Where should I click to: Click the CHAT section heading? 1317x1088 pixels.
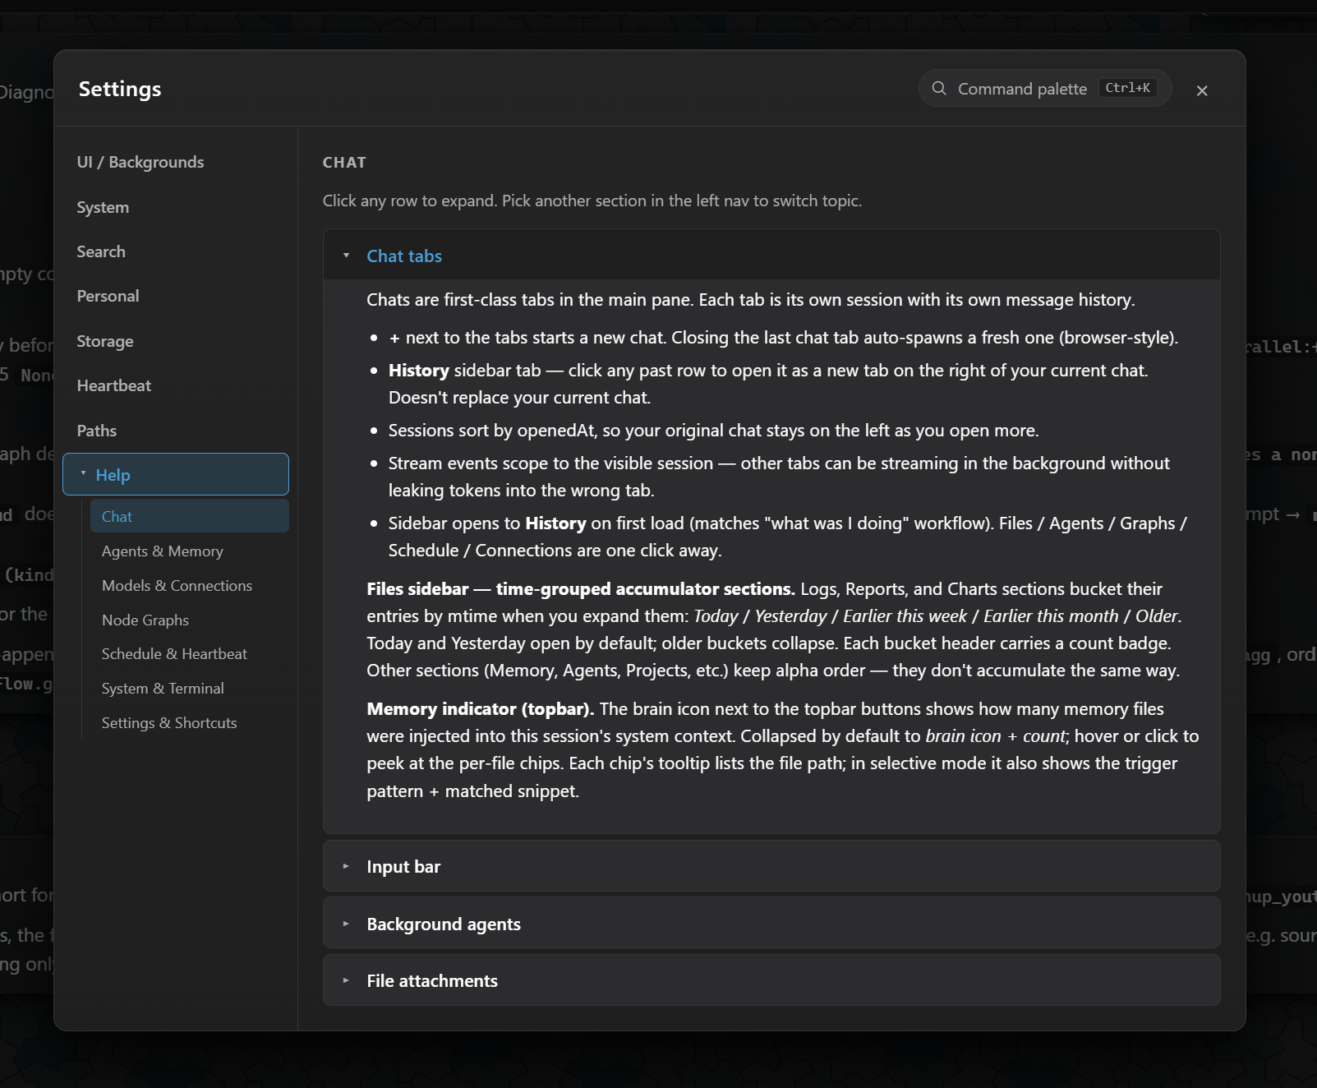point(344,163)
